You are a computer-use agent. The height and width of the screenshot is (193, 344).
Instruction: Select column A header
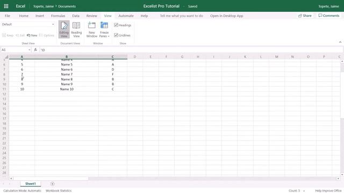click(21, 57)
